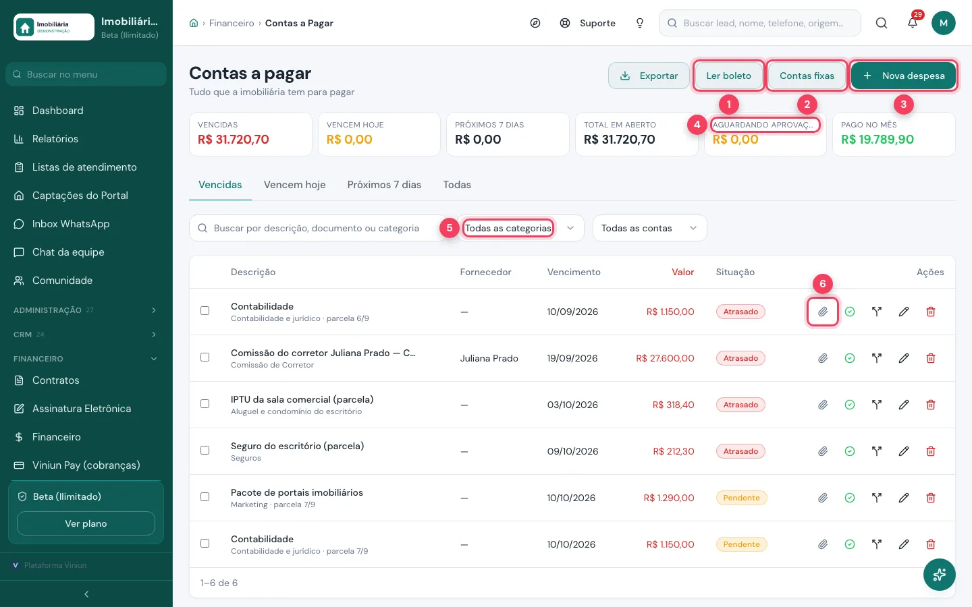Select the Pacote de portais imobiliários checkbox

205,497
